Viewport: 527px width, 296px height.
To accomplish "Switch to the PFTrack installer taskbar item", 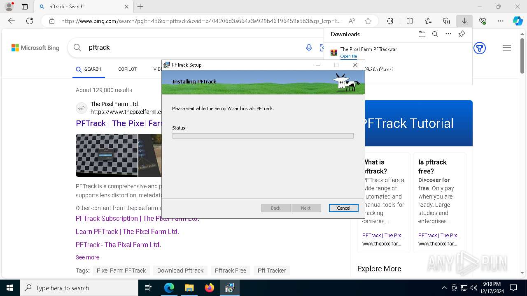I will pos(229,288).
